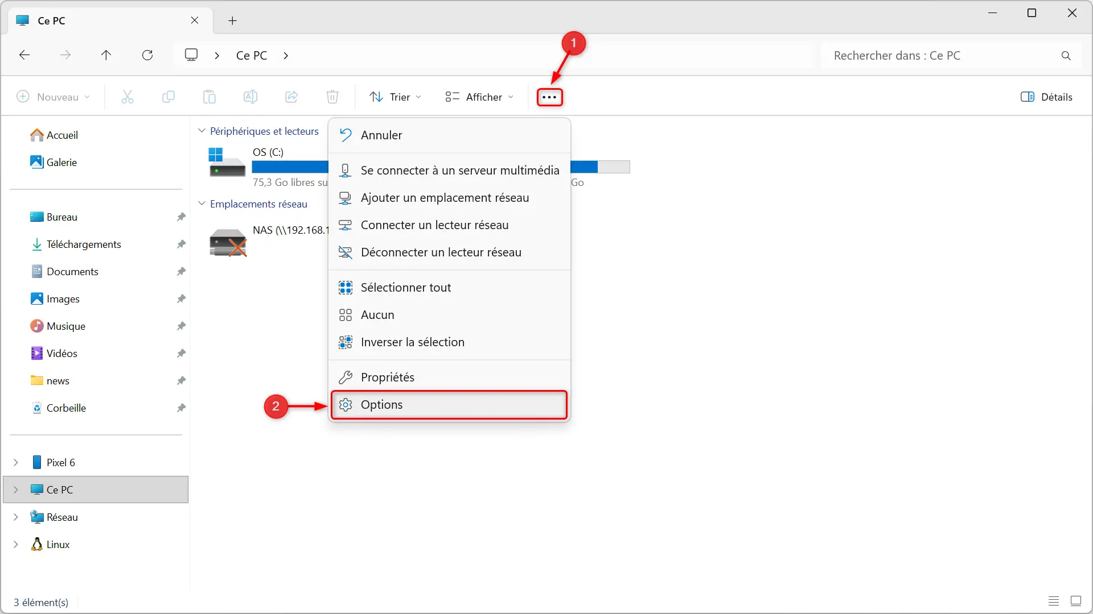1093x614 pixels.
Task: Click the Copy icon in toolbar
Action: tap(169, 97)
